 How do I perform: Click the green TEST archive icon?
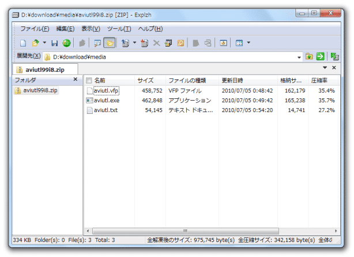click(66, 43)
